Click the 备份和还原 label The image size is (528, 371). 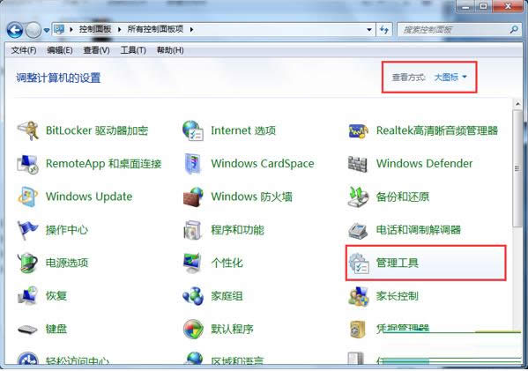click(403, 197)
